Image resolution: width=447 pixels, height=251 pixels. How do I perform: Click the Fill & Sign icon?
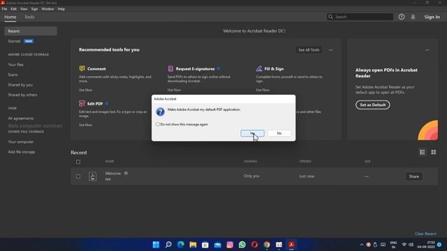(259, 68)
